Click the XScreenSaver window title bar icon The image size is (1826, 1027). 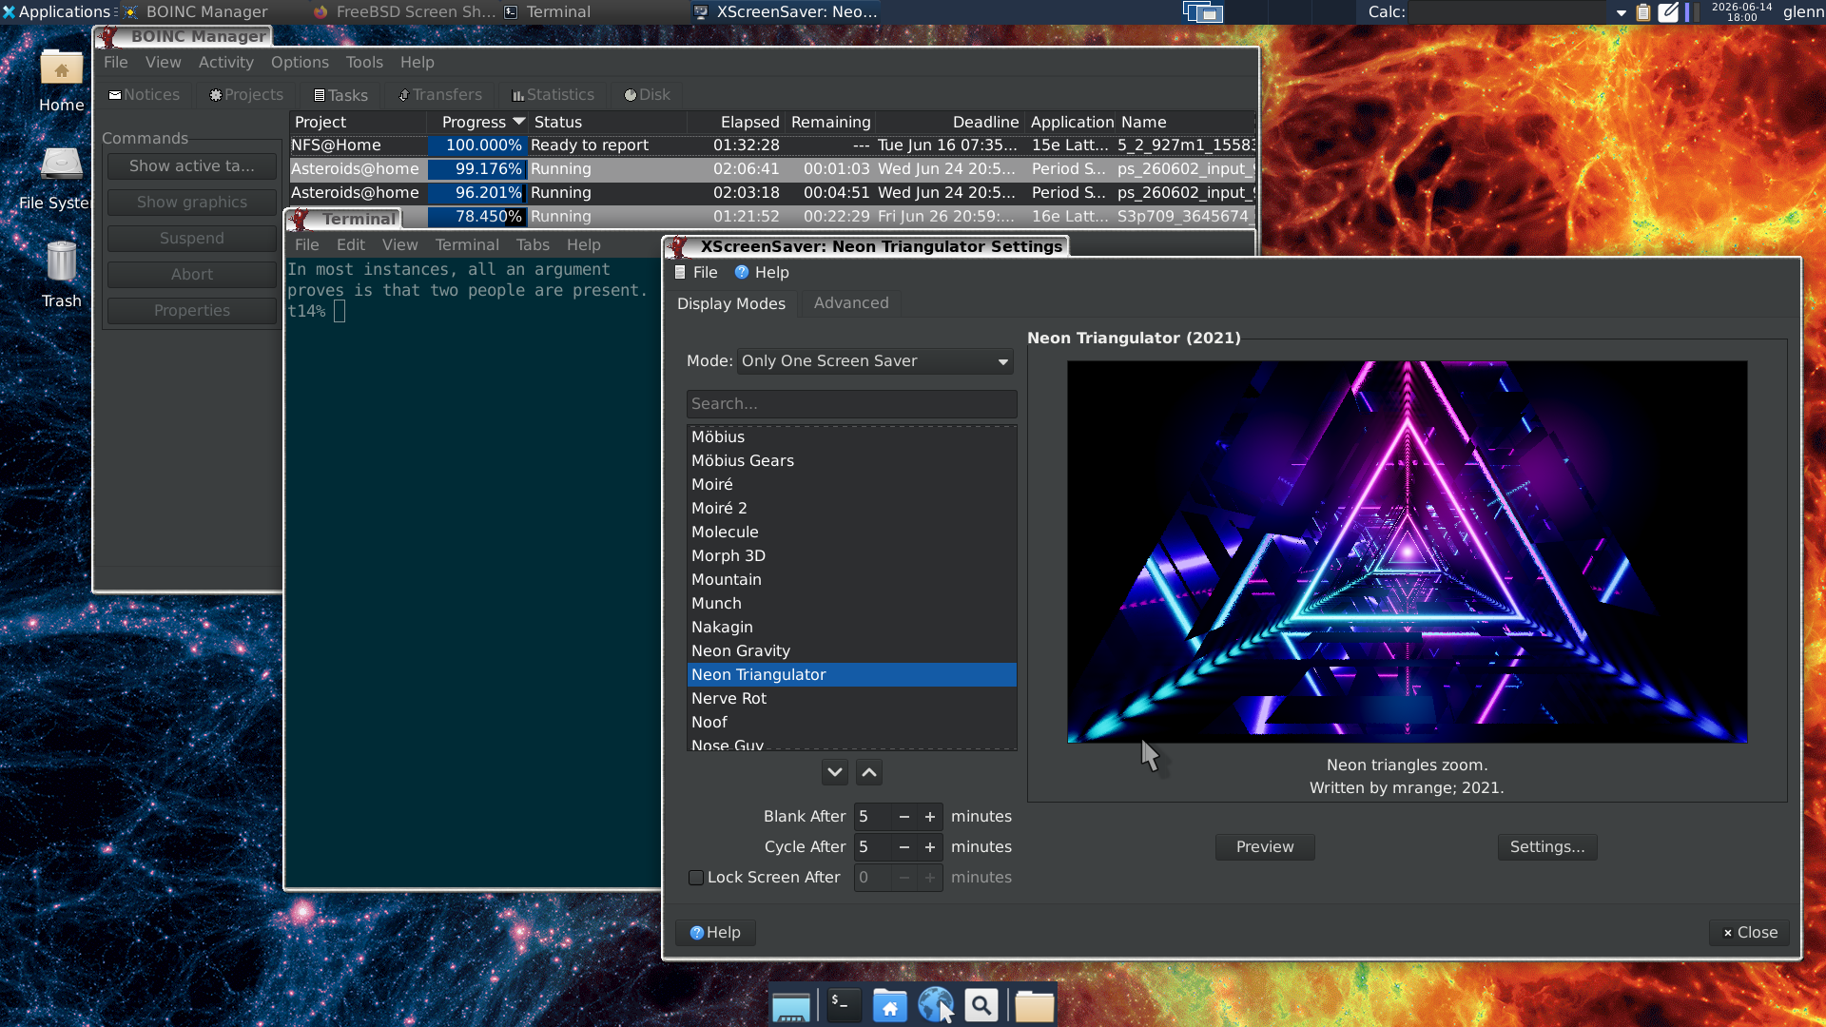[679, 247]
